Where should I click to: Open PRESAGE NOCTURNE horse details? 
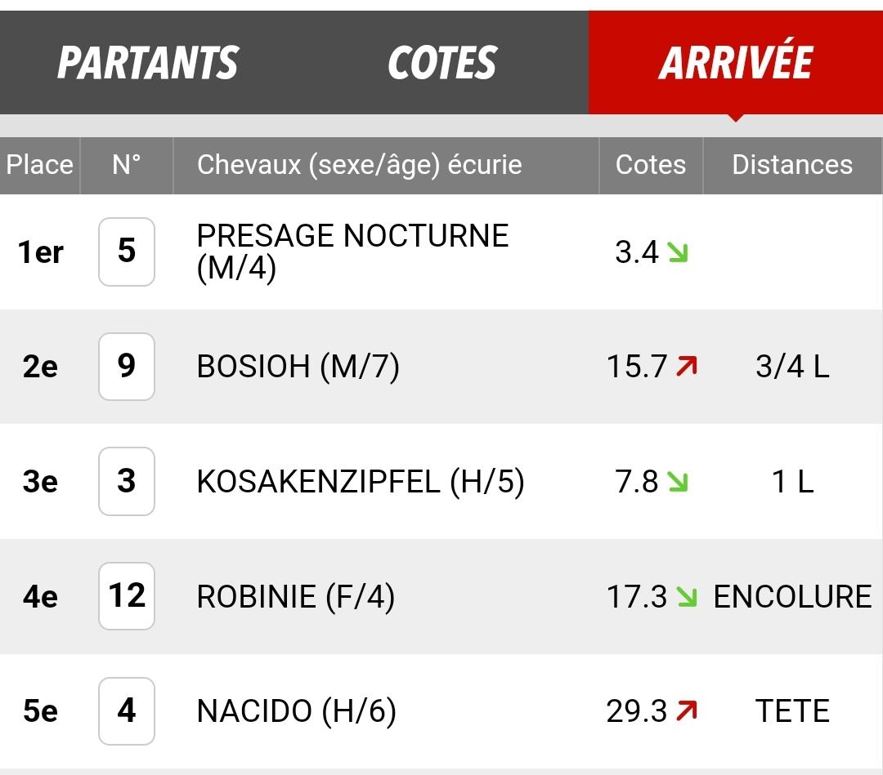(x=352, y=252)
